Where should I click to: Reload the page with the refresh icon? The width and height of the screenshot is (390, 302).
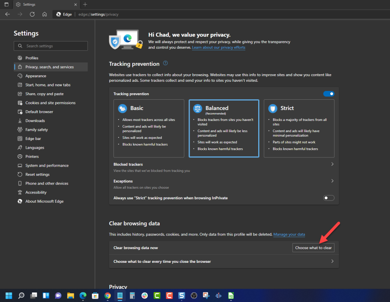[32, 14]
